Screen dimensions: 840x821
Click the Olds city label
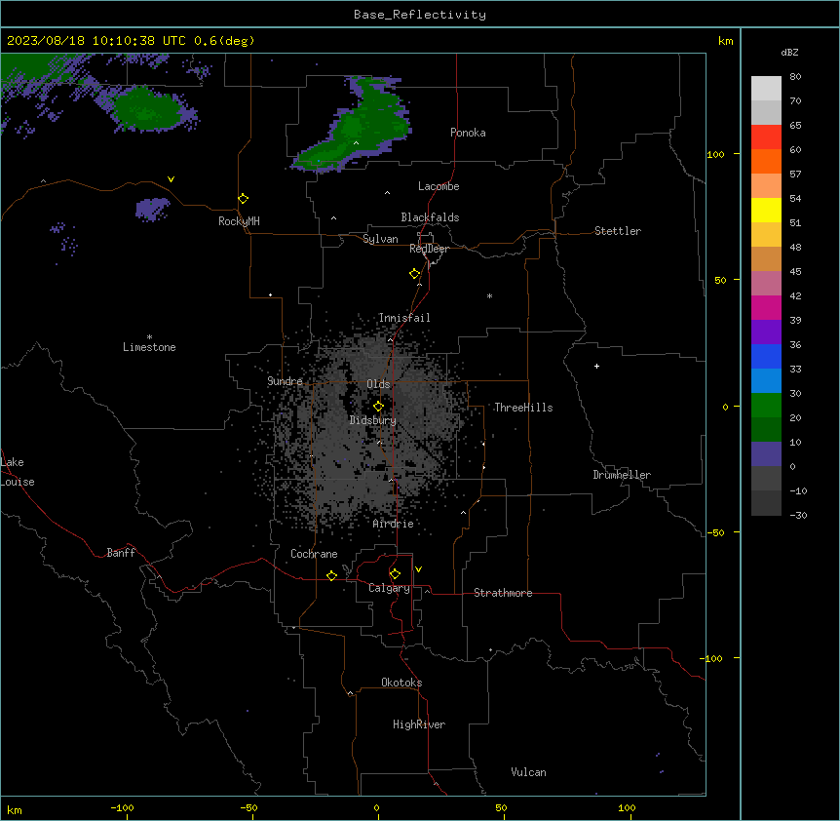(x=378, y=384)
